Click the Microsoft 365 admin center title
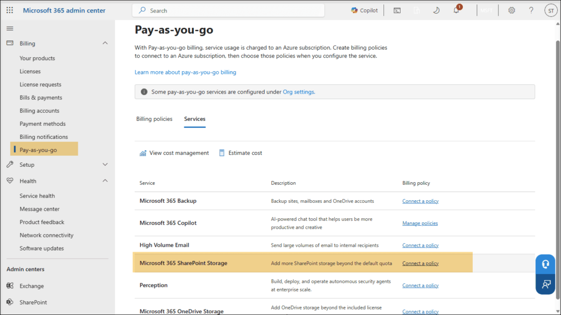This screenshot has width=561, height=315. click(x=65, y=10)
